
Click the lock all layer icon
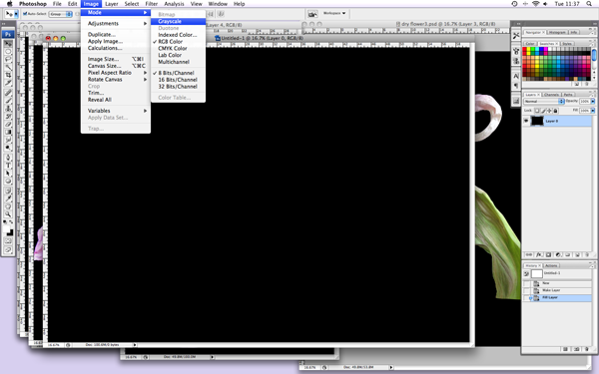(555, 111)
